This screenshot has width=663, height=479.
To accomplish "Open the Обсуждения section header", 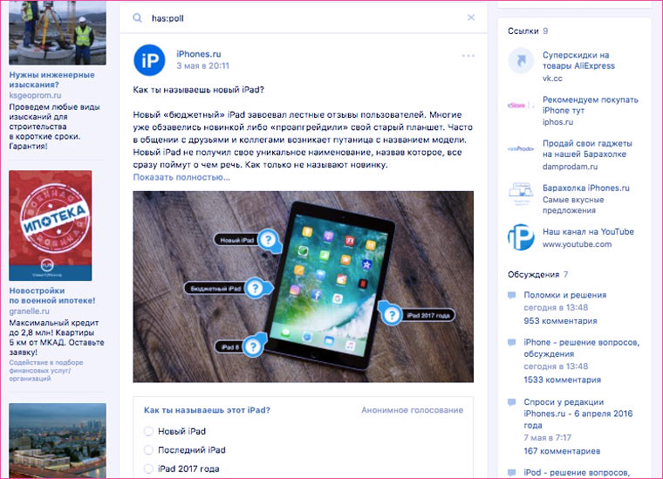I will (x=538, y=274).
